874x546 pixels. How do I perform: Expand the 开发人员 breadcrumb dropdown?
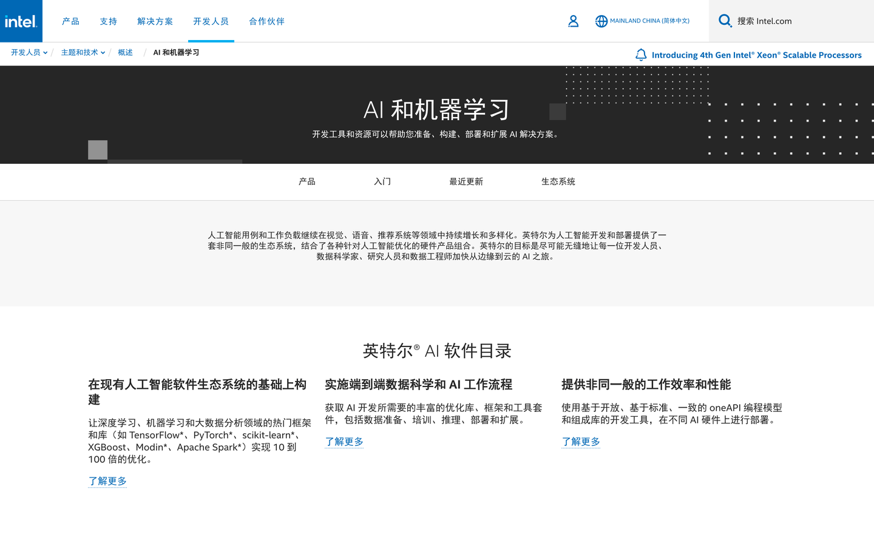point(29,53)
